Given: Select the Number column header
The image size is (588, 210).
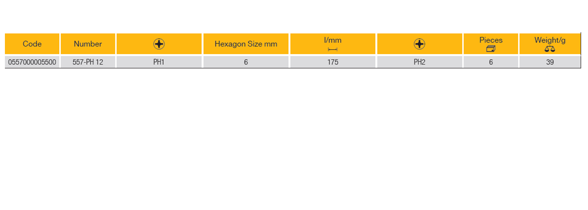Looking at the screenshot, I should [x=88, y=44].
